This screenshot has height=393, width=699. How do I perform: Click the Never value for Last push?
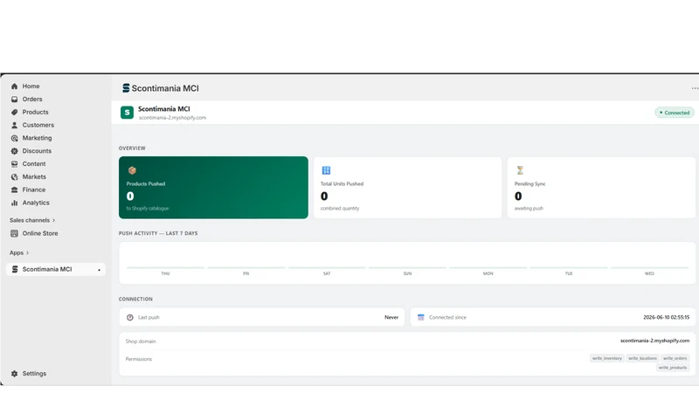(x=391, y=317)
